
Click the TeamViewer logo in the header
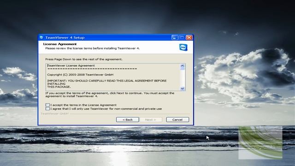click(x=183, y=47)
